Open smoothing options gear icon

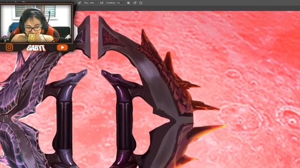(x=128, y=3)
